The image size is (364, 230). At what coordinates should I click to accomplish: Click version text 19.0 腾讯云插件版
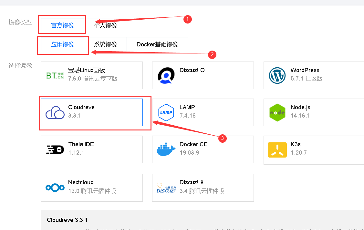92,191
